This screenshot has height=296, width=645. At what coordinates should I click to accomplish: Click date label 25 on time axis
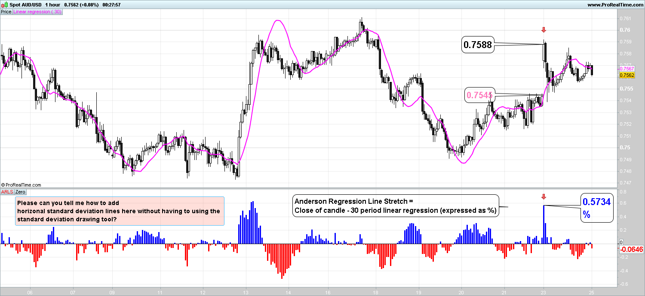pyautogui.click(x=591, y=292)
